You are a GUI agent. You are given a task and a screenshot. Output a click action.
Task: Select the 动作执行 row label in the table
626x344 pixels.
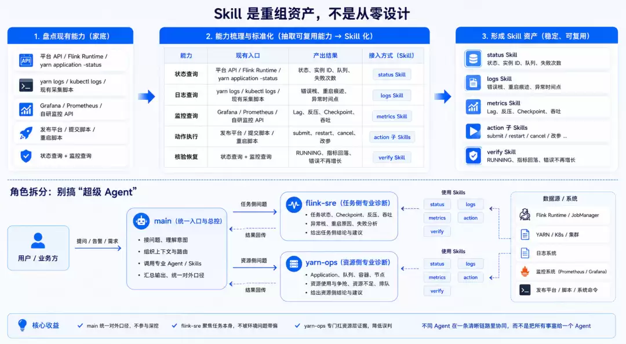[x=186, y=136]
